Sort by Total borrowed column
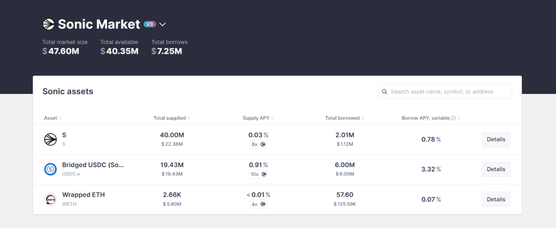This screenshot has height=228, width=556. pos(345,118)
